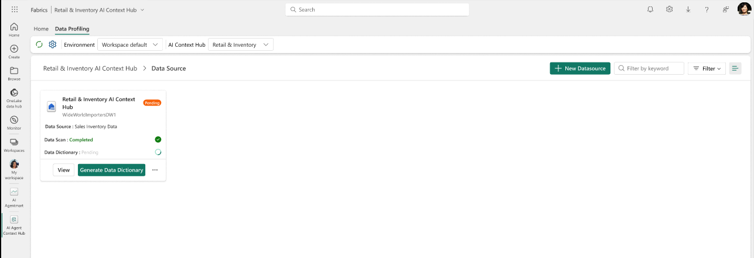This screenshot has width=754, height=258.
Task: Click the Data Scan completed checkmark
Action: tap(158, 140)
